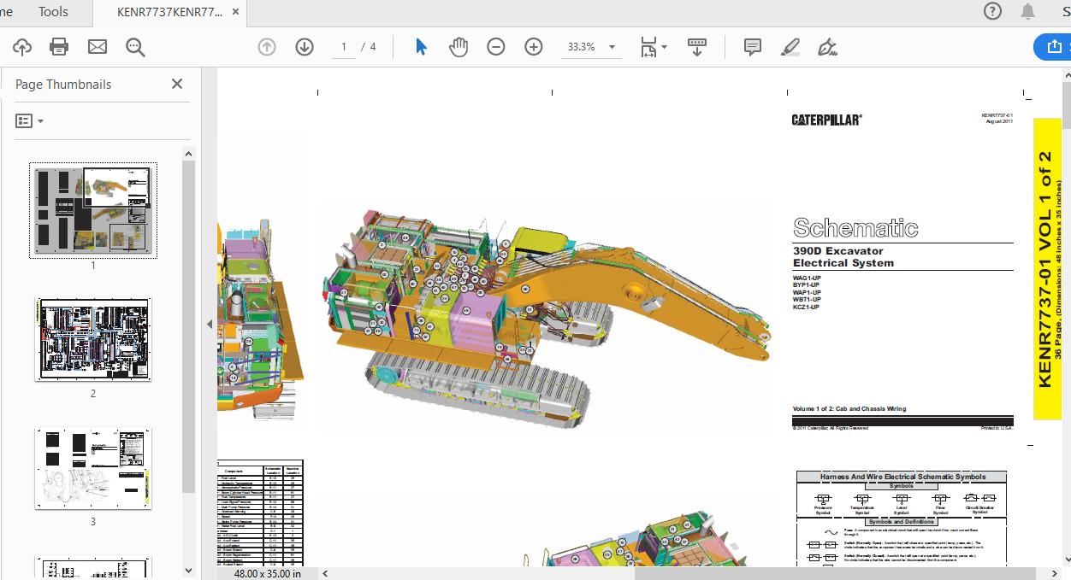Close the Page Thumbnails panel

177,84
